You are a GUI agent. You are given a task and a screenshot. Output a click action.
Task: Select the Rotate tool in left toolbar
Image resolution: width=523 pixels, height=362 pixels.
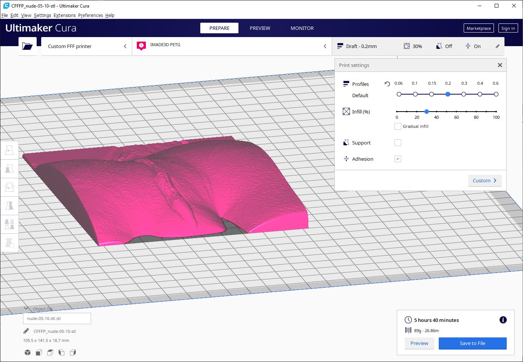[x=9, y=187]
